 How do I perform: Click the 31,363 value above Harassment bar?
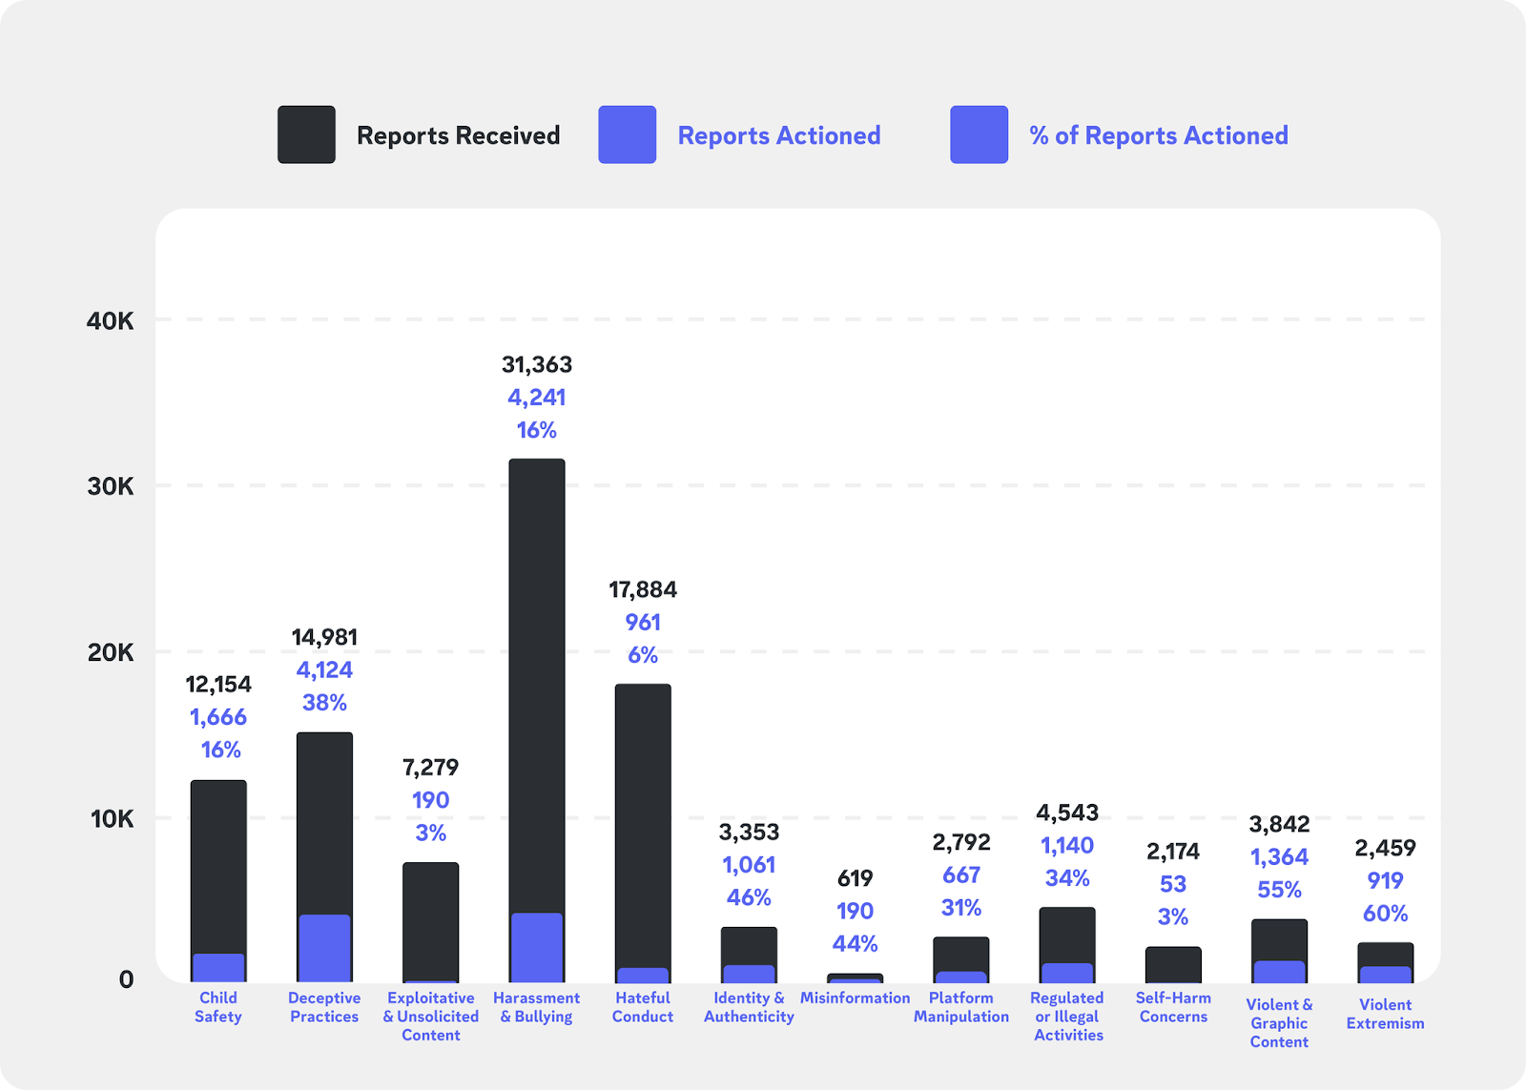pos(537,364)
